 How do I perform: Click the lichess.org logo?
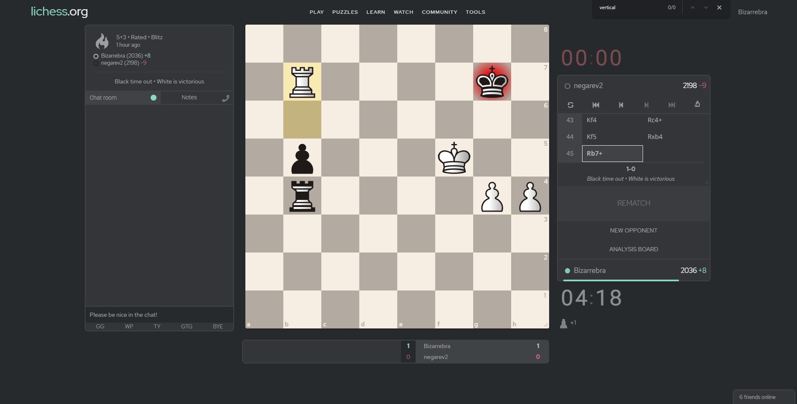point(59,11)
